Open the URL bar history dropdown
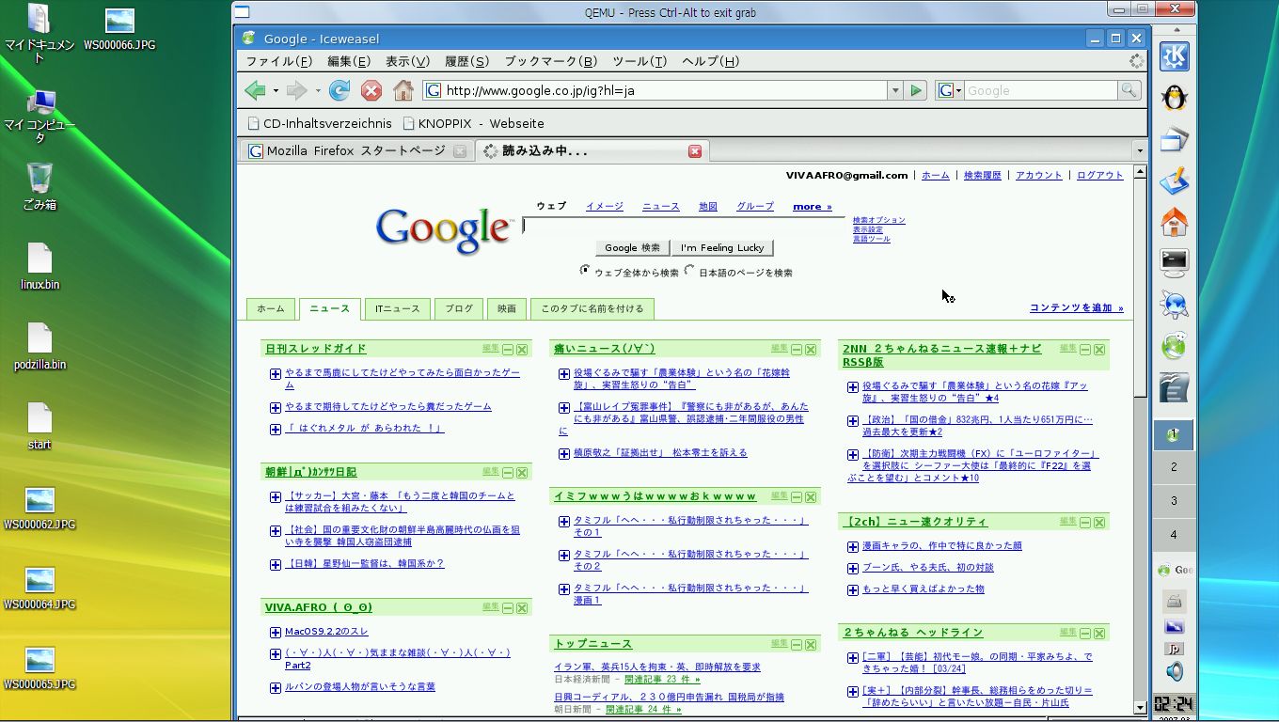Screen dimensions: 1279x722 click(x=894, y=90)
